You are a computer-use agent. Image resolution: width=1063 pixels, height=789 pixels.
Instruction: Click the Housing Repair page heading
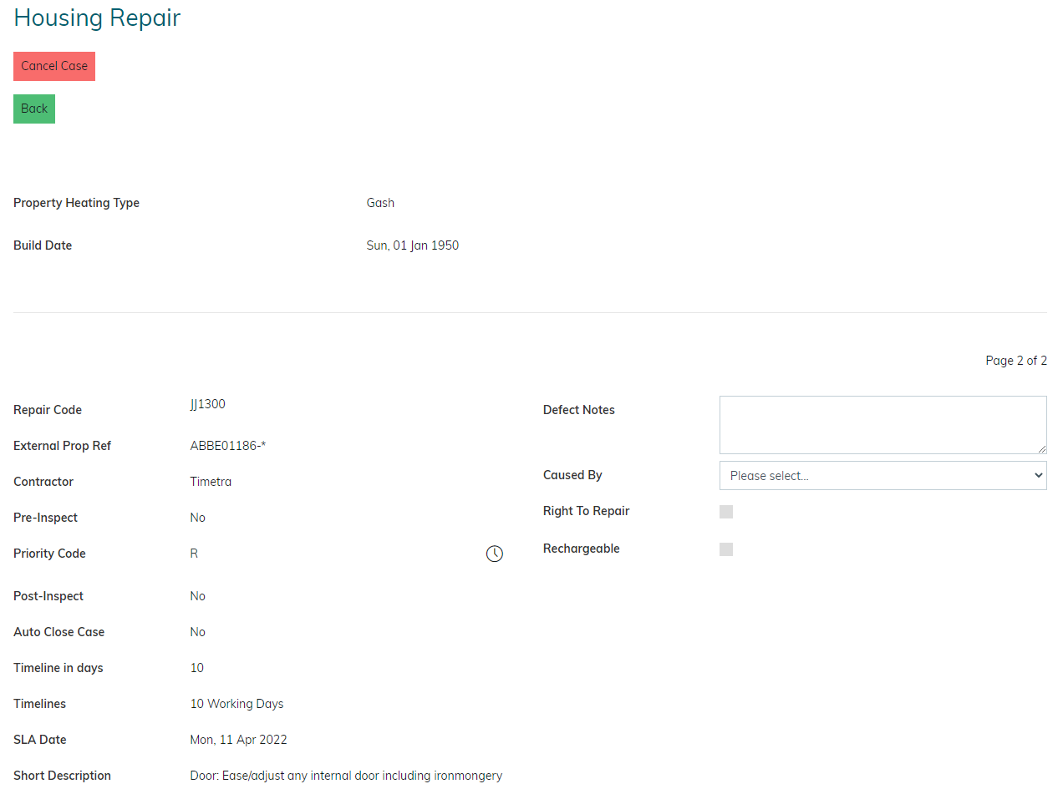pos(97,18)
